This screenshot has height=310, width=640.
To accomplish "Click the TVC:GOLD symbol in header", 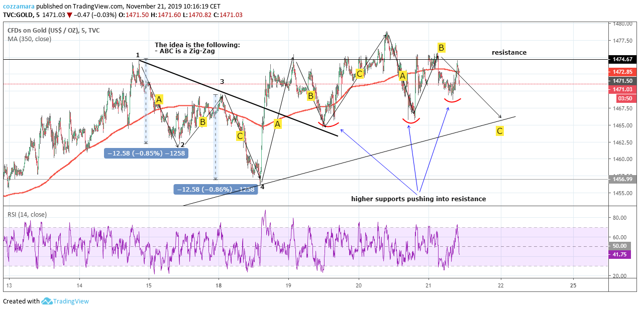I will click(x=18, y=15).
